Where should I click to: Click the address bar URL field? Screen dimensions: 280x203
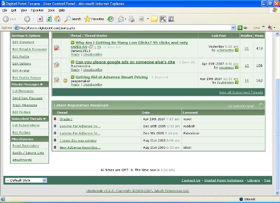coord(123,28)
